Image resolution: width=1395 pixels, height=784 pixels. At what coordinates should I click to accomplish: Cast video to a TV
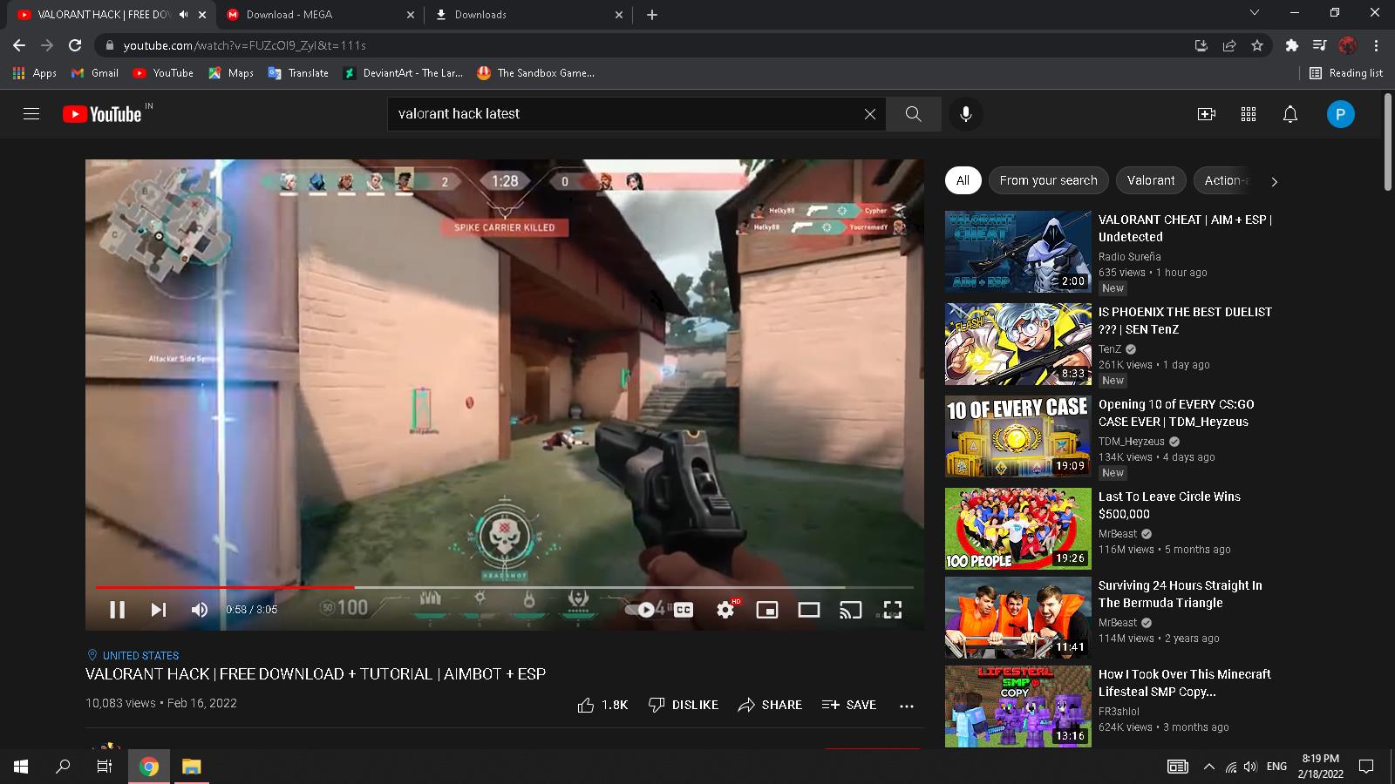point(850,610)
